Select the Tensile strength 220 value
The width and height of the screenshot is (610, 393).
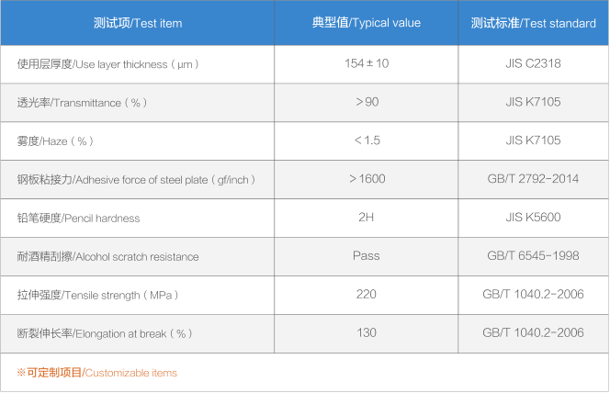[366, 294]
